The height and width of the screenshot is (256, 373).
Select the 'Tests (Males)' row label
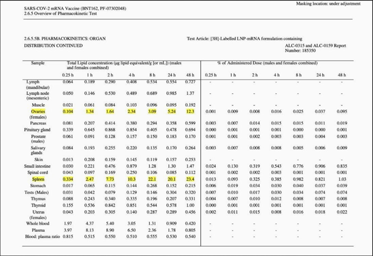click(x=36, y=192)
